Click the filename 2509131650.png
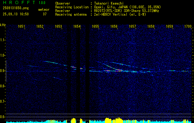 [x=16, y=8]
